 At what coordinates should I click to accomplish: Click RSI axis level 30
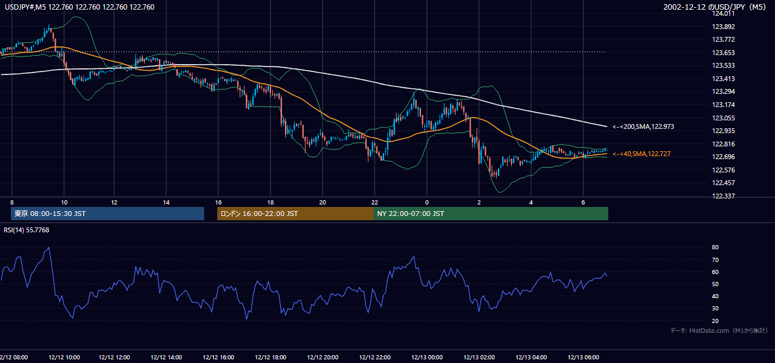[715, 309]
